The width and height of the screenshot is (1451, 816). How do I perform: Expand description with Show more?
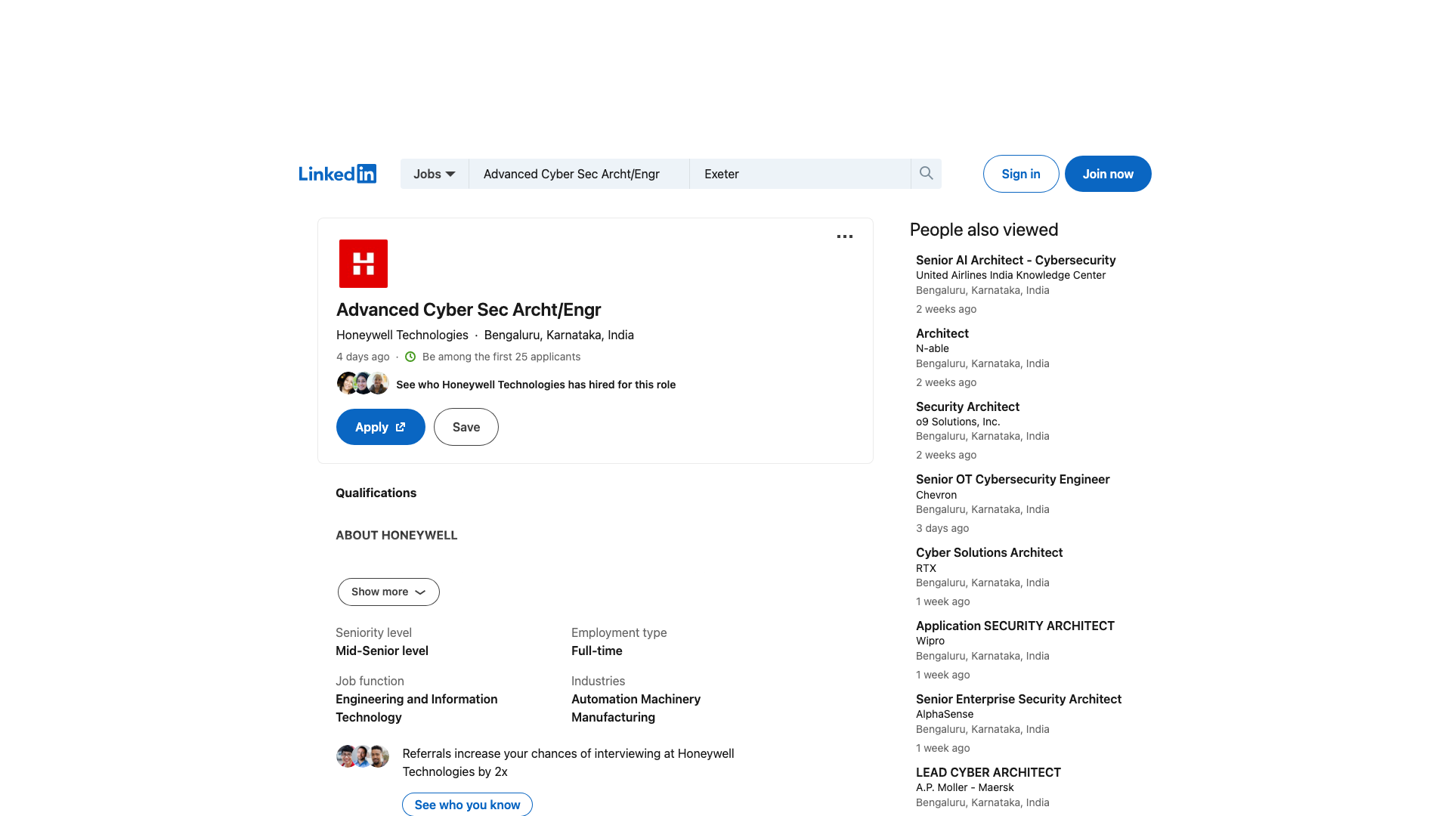click(x=388, y=592)
